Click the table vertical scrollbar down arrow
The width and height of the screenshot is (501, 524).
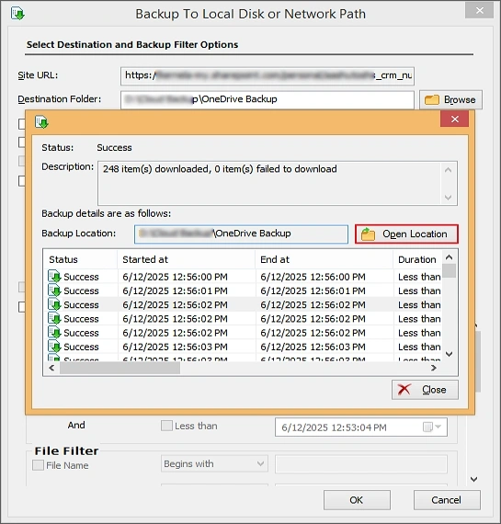450,354
